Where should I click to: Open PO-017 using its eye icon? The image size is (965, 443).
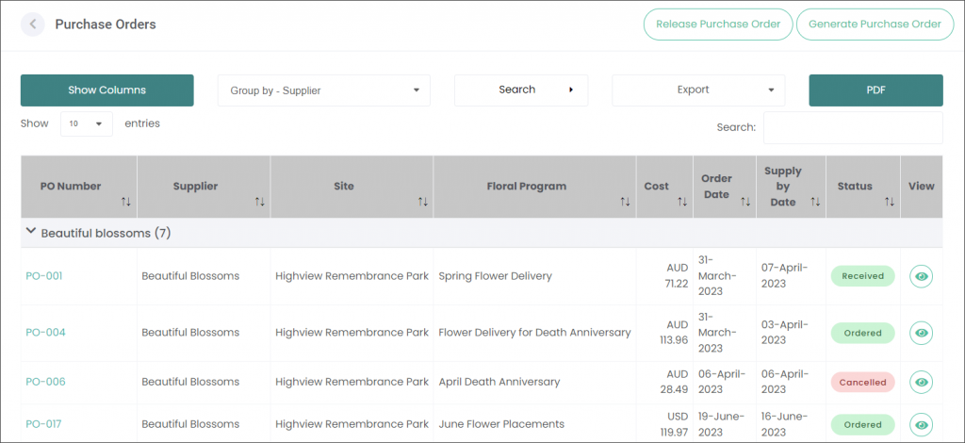[x=921, y=424]
